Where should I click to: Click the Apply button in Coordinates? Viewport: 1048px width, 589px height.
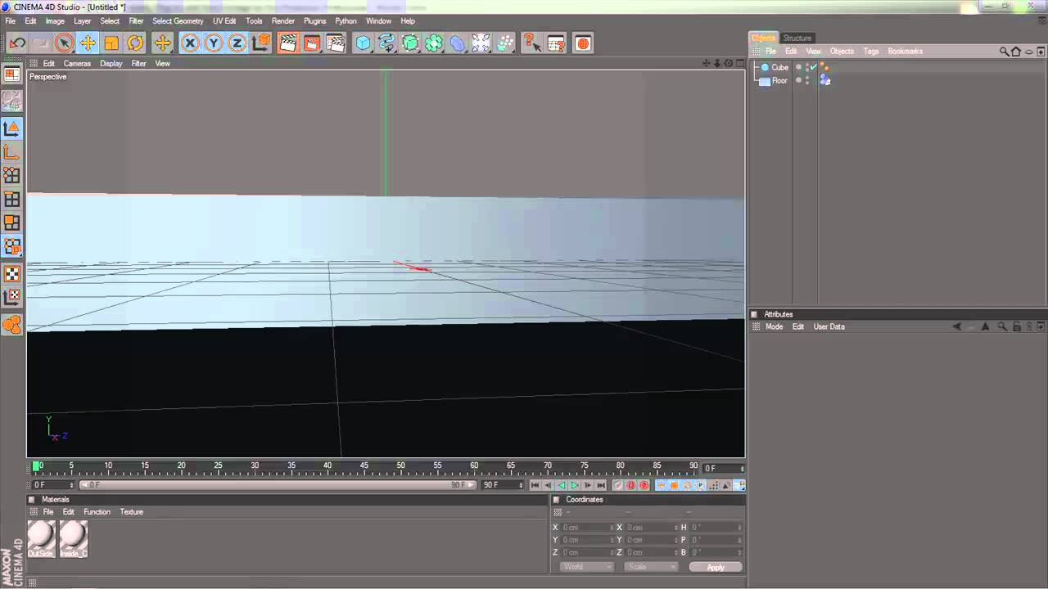pyautogui.click(x=716, y=567)
